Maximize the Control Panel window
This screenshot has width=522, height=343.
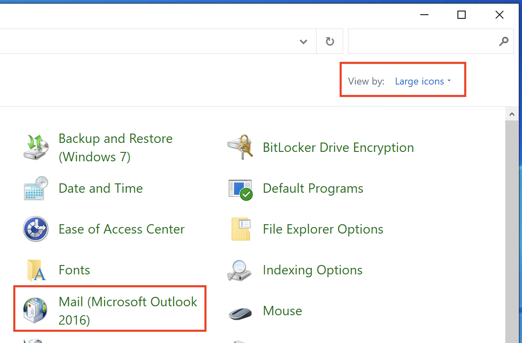pyautogui.click(x=462, y=15)
